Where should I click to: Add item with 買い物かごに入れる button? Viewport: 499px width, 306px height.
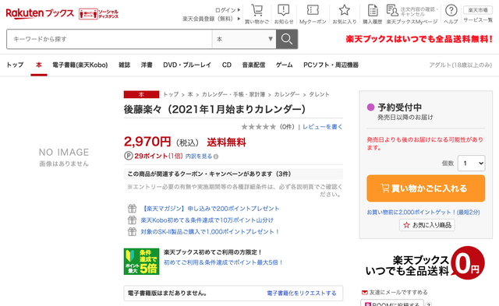point(426,188)
